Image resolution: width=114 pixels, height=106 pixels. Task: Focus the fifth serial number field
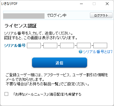tap(100, 45)
